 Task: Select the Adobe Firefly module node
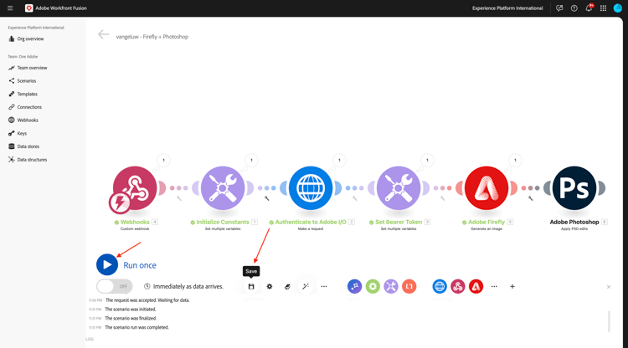coord(486,188)
